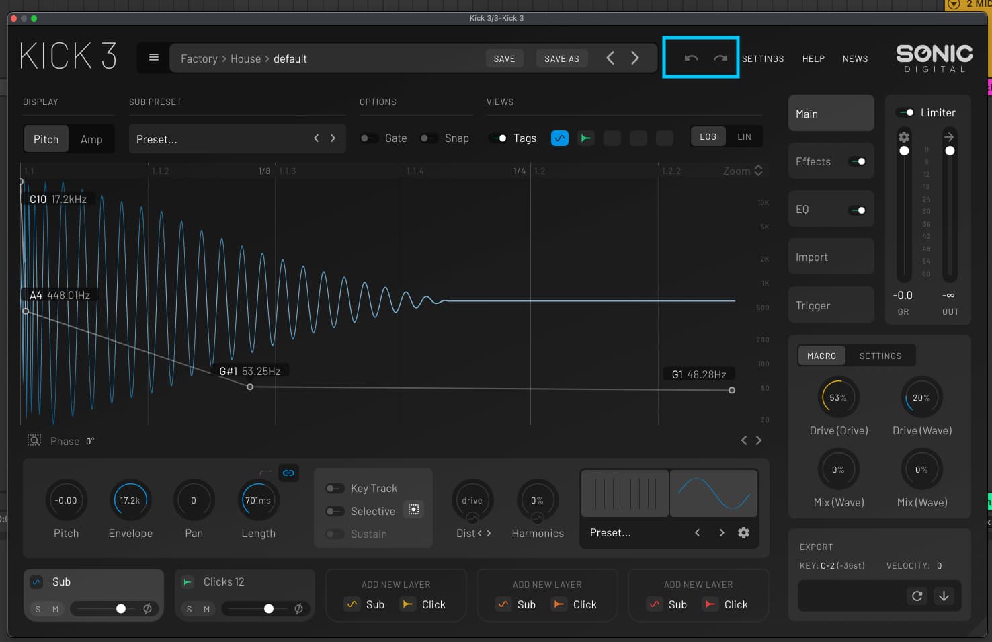Click the export download arrow icon
992x642 pixels.
[x=944, y=596]
